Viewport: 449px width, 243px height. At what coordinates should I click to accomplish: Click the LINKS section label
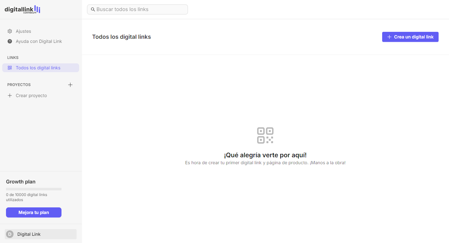tap(13, 58)
